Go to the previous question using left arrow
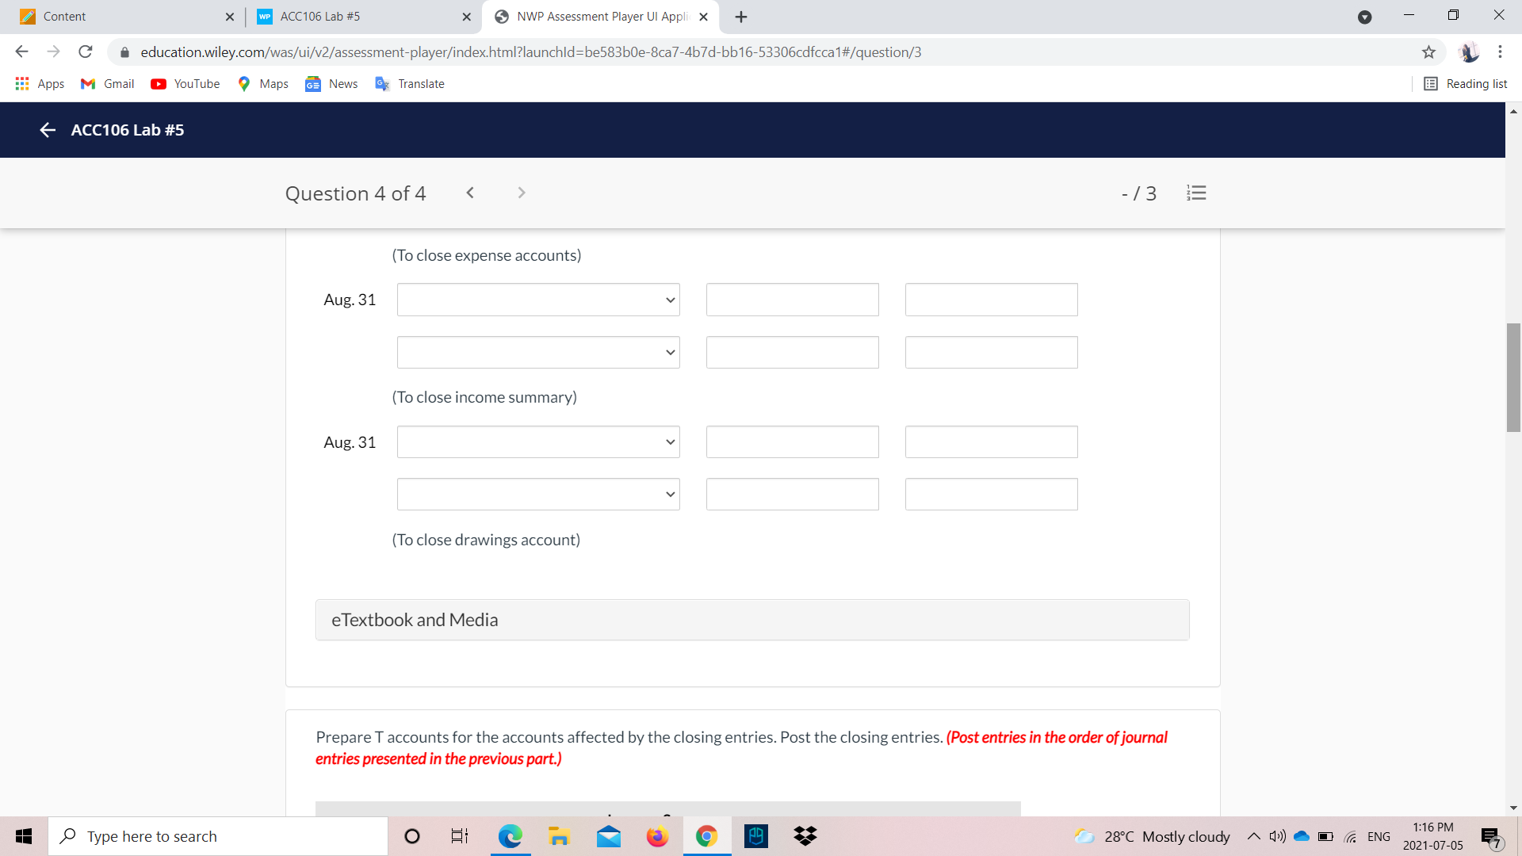The height and width of the screenshot is (856, 1522). point(471,193)
